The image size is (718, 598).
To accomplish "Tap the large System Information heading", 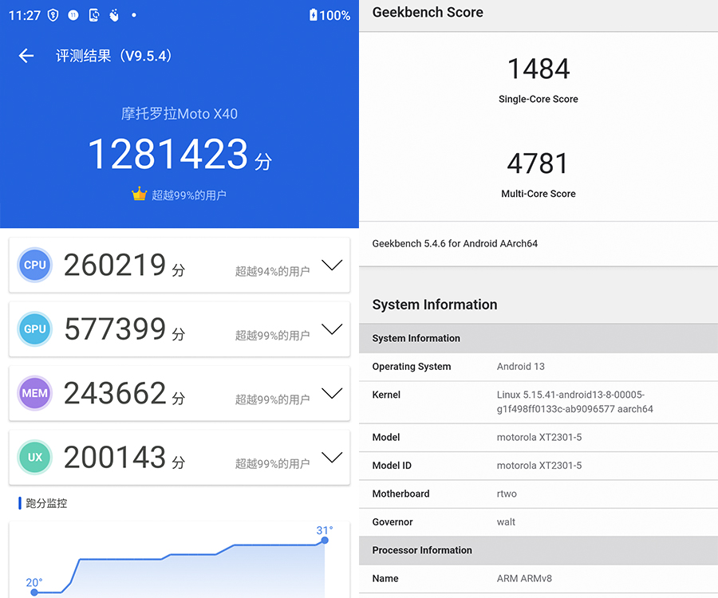I will (435, 305).
